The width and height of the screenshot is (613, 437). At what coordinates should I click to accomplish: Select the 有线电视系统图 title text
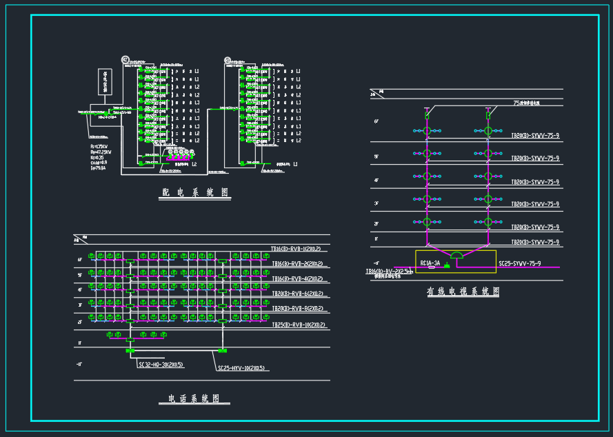[463, 292]
